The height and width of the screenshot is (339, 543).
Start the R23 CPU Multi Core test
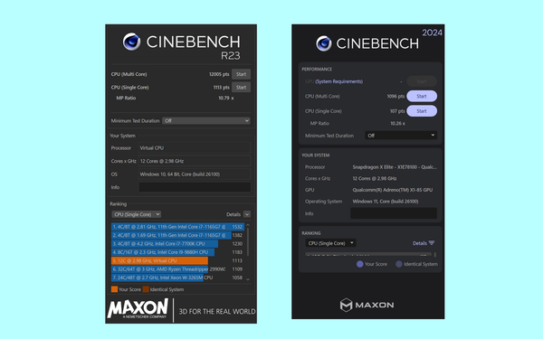(241, 74)
